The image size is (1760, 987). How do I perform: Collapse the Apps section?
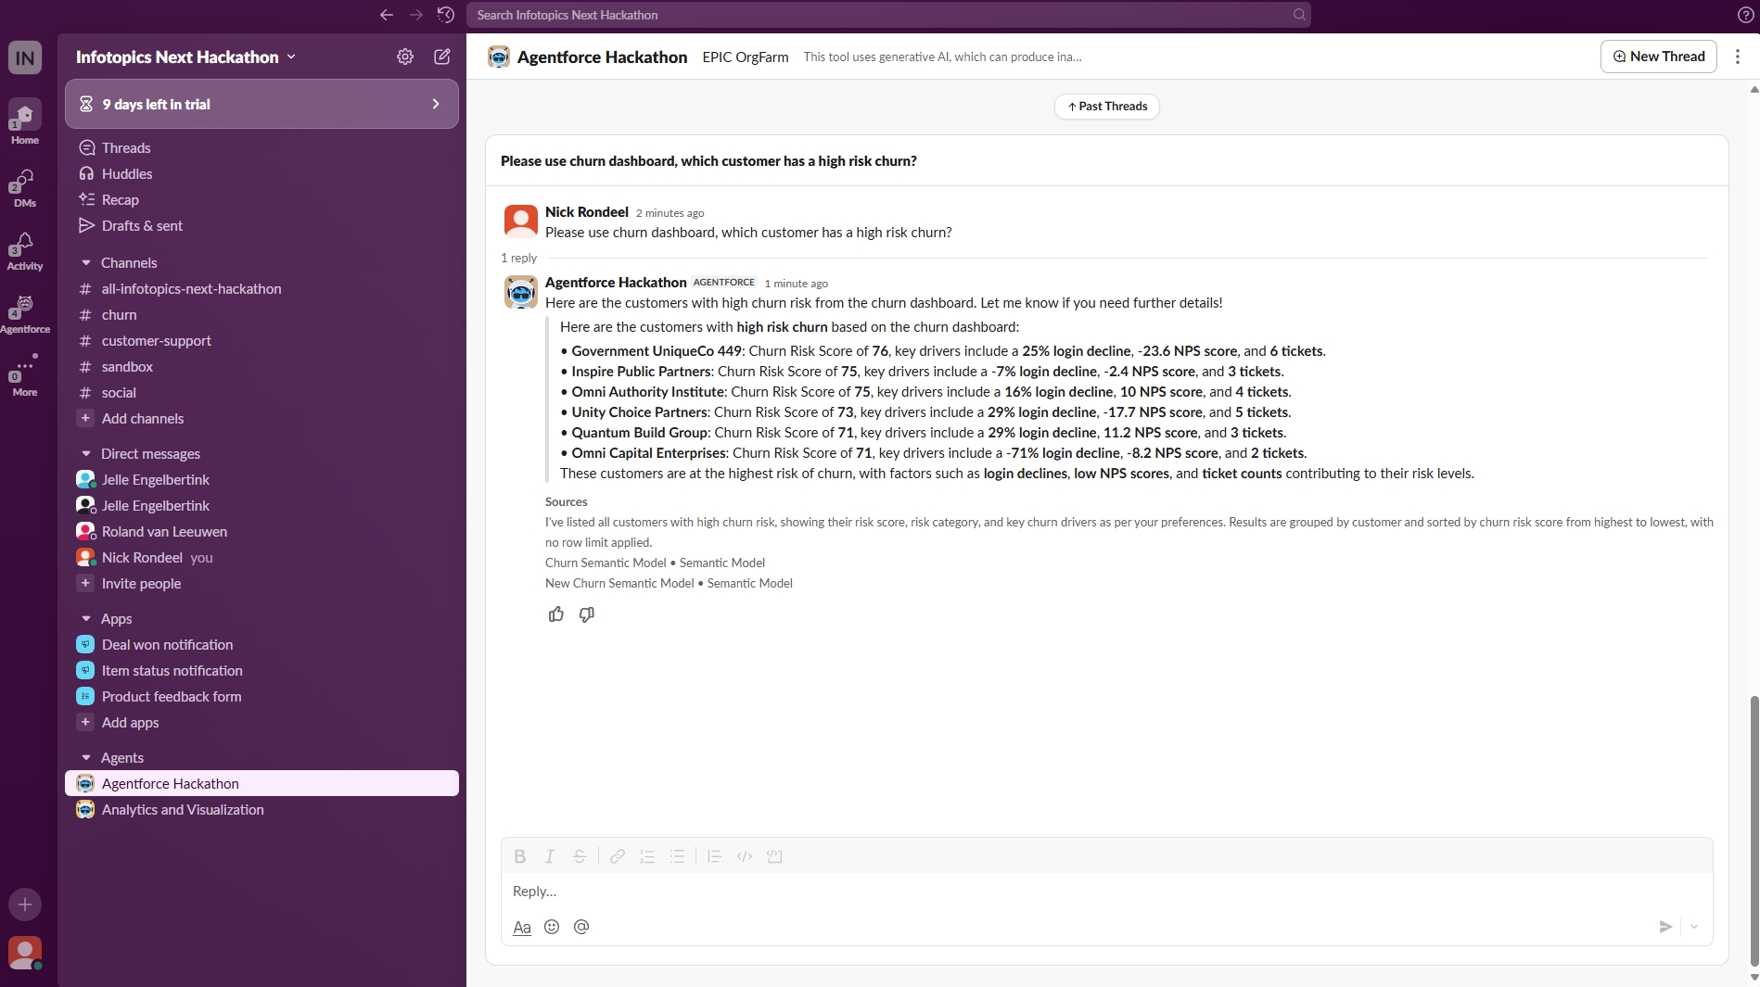[86, 619]
